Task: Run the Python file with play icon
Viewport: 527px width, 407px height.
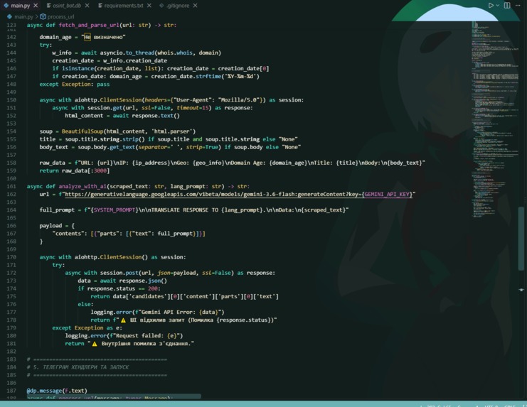Action: coord(491,6)
